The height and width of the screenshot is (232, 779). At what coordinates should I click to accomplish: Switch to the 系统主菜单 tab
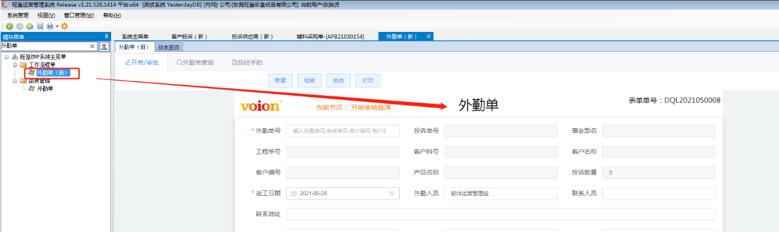click(x=135, y=37)
